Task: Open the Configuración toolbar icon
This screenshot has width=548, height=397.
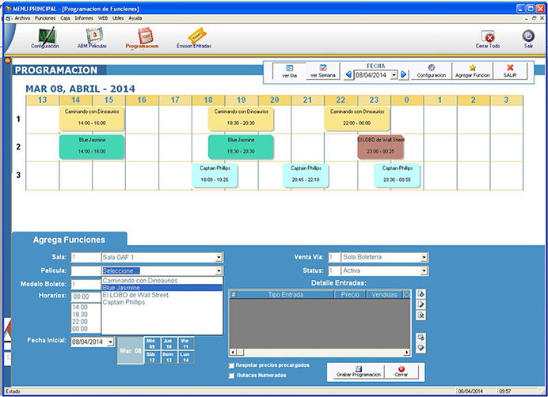Action: coord(44,37)
